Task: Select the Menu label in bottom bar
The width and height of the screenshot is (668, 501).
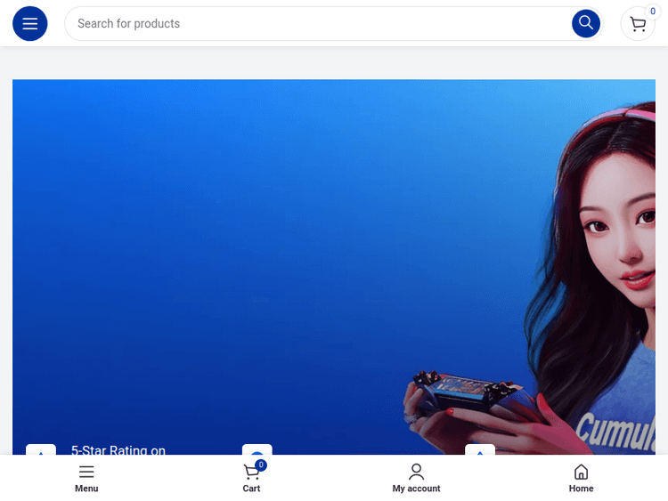Action: [x=86, y=489]
